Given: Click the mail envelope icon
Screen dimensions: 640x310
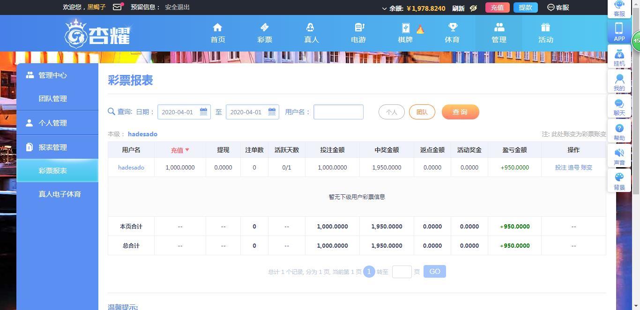Looking at the screenshot, I should pyautogui.click(x=117, y=7).
